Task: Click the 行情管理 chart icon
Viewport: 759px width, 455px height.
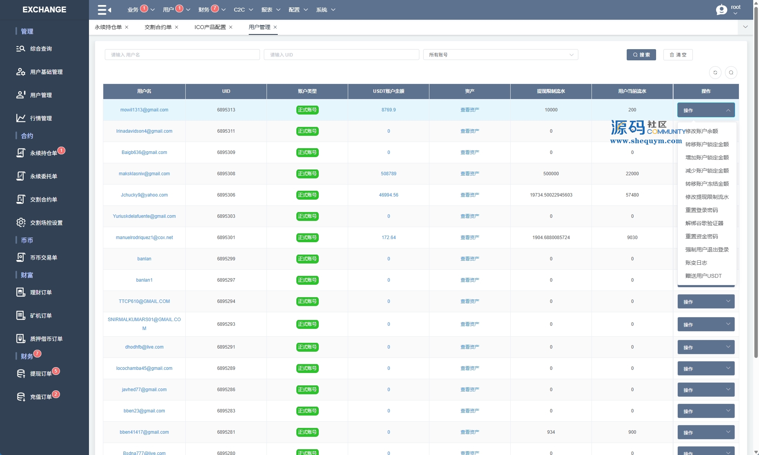Action: coord(21,118)
